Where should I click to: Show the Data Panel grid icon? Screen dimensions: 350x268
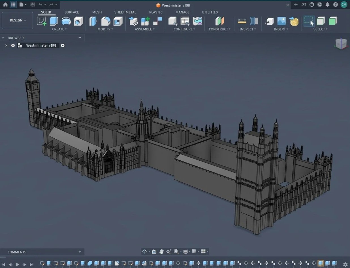pos(13,5)
